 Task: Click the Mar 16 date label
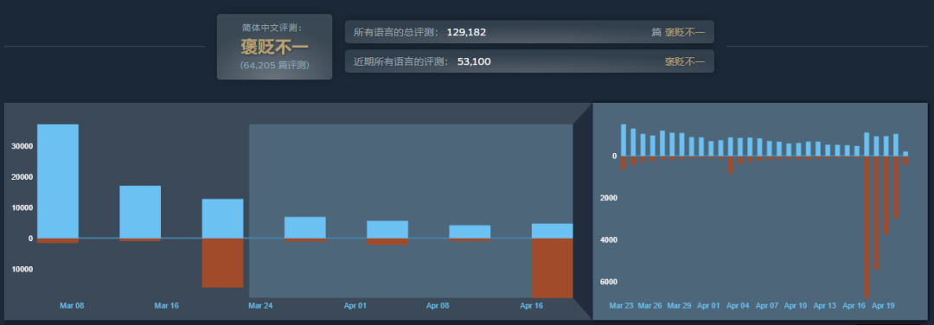pyautogui.click(x=166, y=305)
